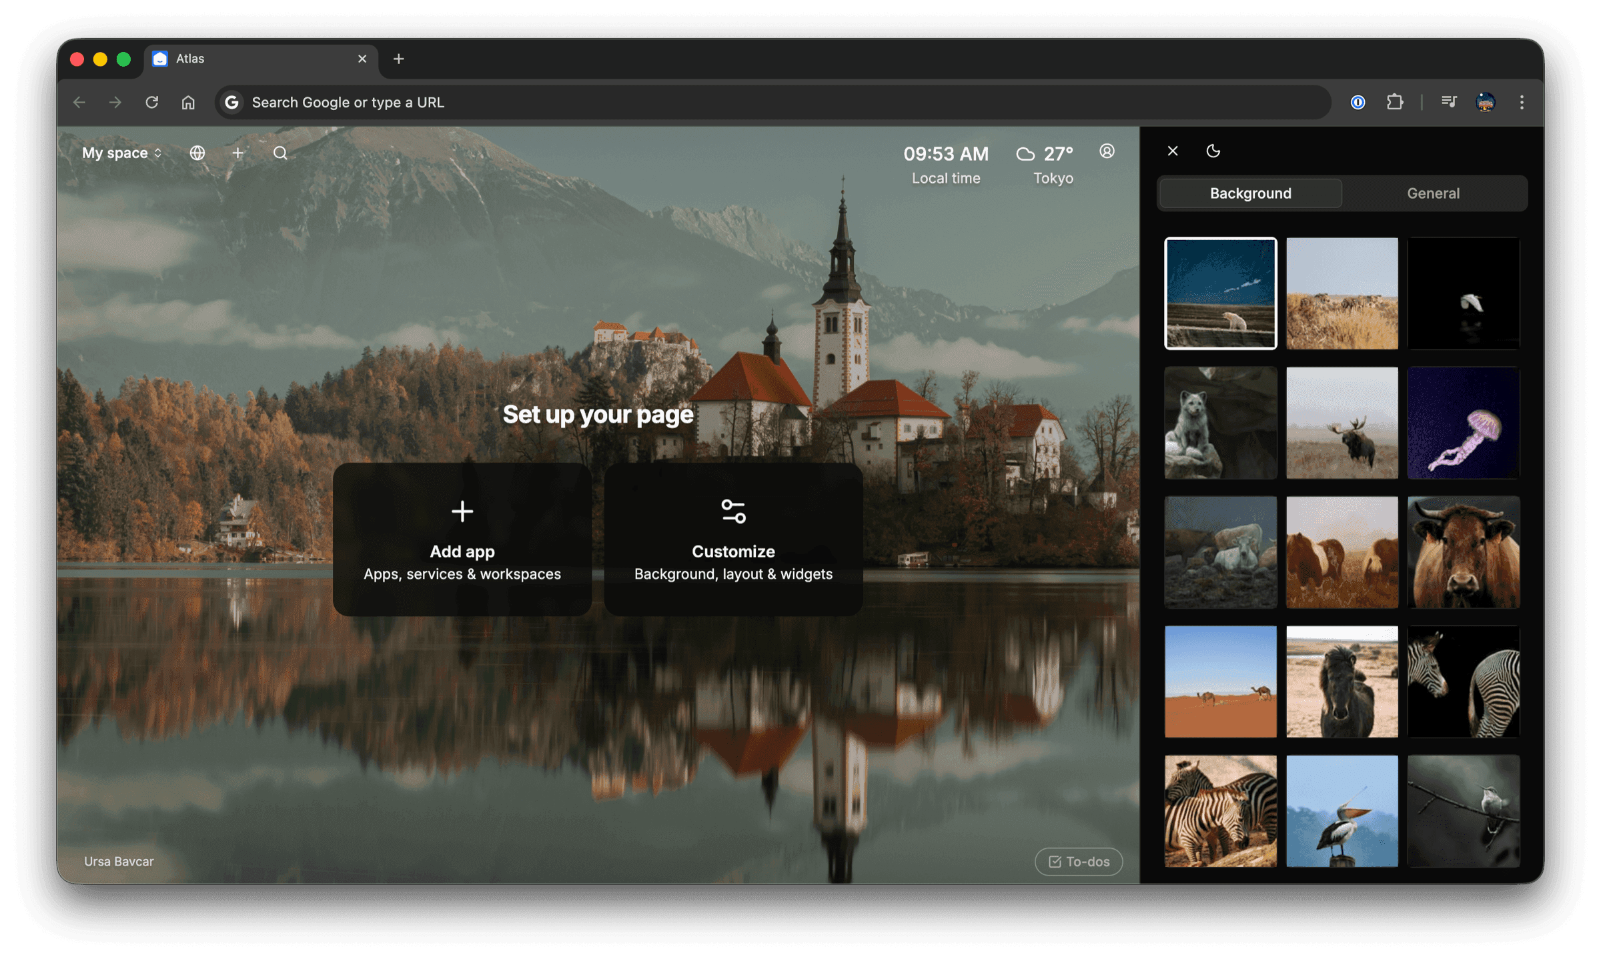Viewport: 1601px width, 959px height.
Task: Open the browser extensions puzzle icon
Action: pyautogui.click(x=1394, y=102)
